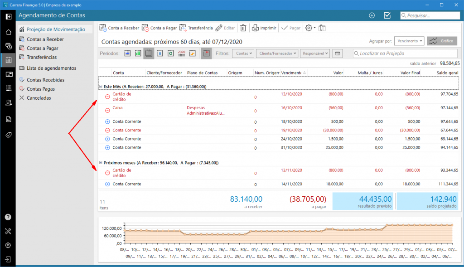Click the Transferência toolbar button
The width and height of the screenshot is (464, 267).
coord(196,28)
